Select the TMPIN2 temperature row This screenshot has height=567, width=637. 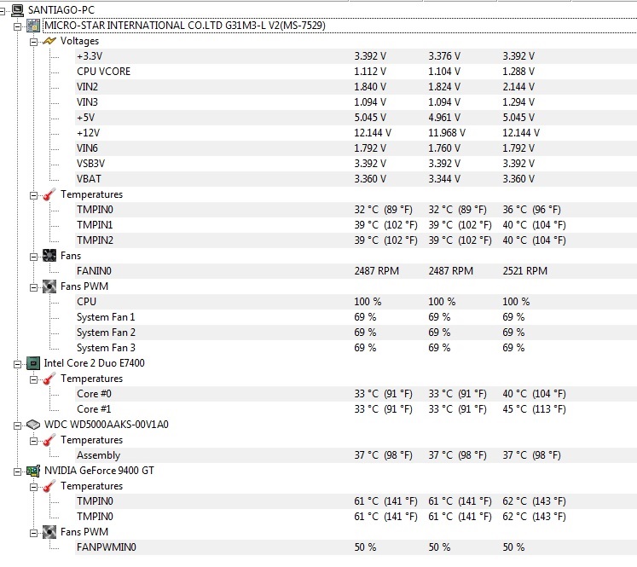click(x=356, y=240)
